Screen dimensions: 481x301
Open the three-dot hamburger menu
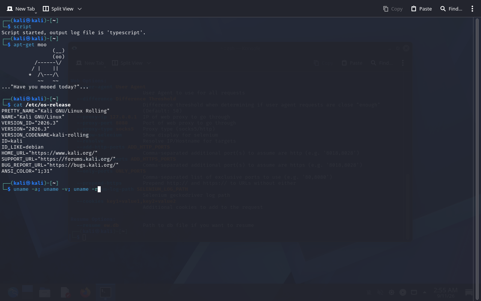pos(472,9)
